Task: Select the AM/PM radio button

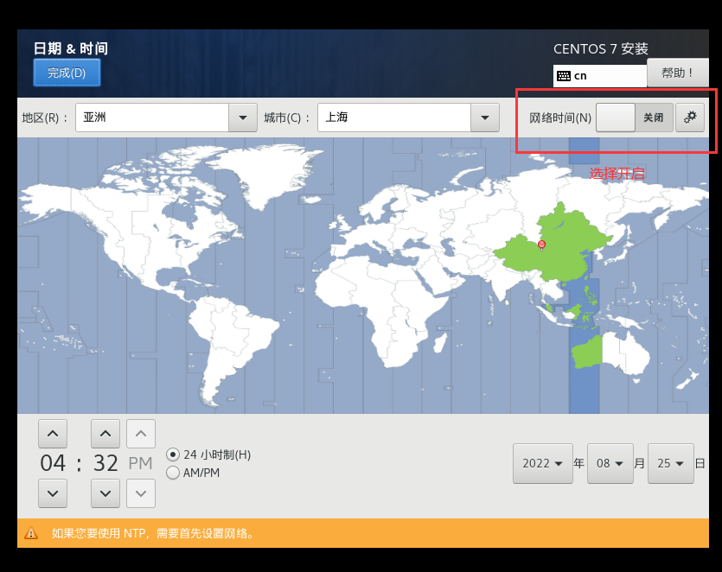Action: click(x=173, y=473)
